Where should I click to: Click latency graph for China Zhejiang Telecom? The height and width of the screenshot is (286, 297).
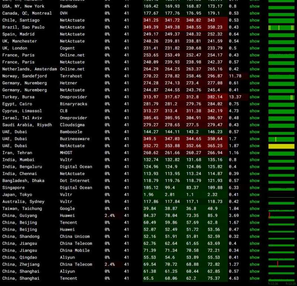[x=281, y=264]
